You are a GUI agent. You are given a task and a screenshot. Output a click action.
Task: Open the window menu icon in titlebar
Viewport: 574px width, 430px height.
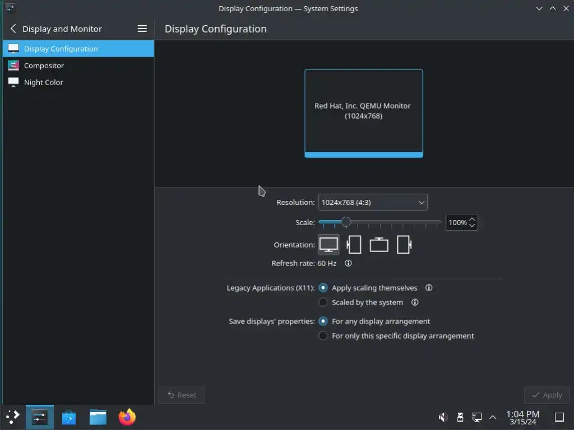pyautogui.click(x=10, y=8)
